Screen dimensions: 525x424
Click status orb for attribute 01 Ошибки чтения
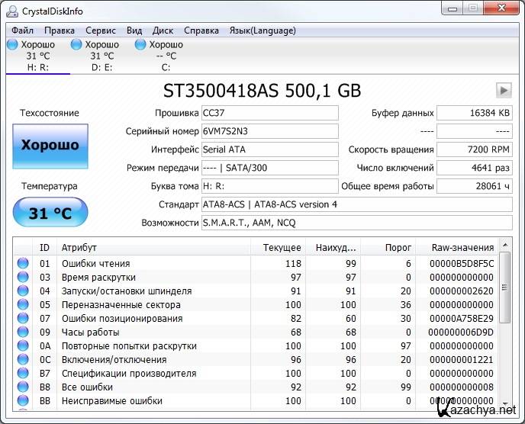tap(23, 264)
